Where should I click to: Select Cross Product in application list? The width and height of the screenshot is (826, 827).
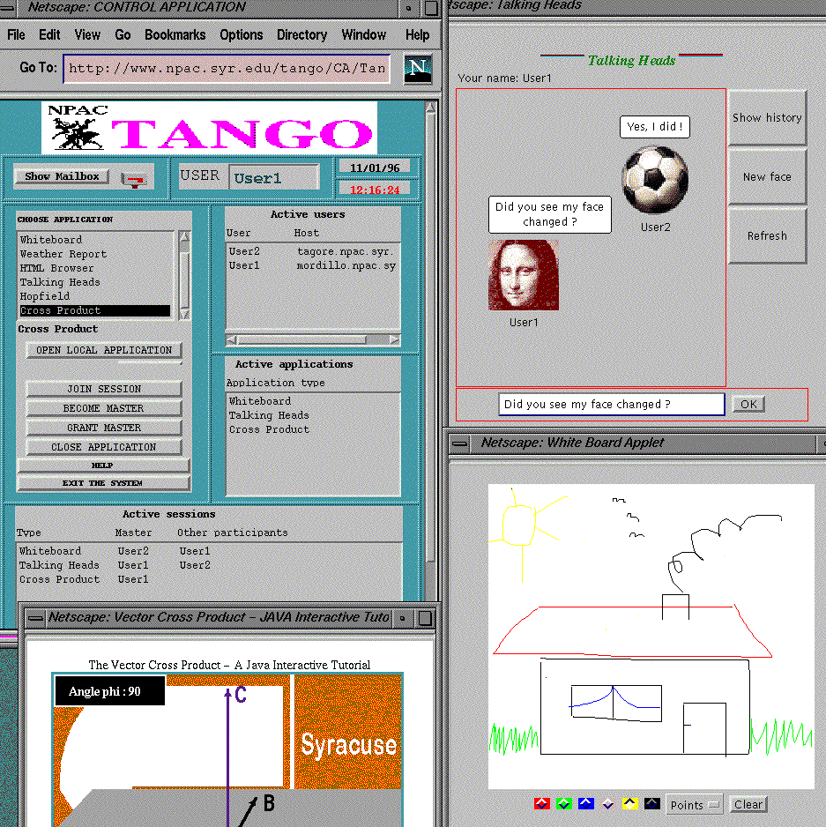click(95, 310)
